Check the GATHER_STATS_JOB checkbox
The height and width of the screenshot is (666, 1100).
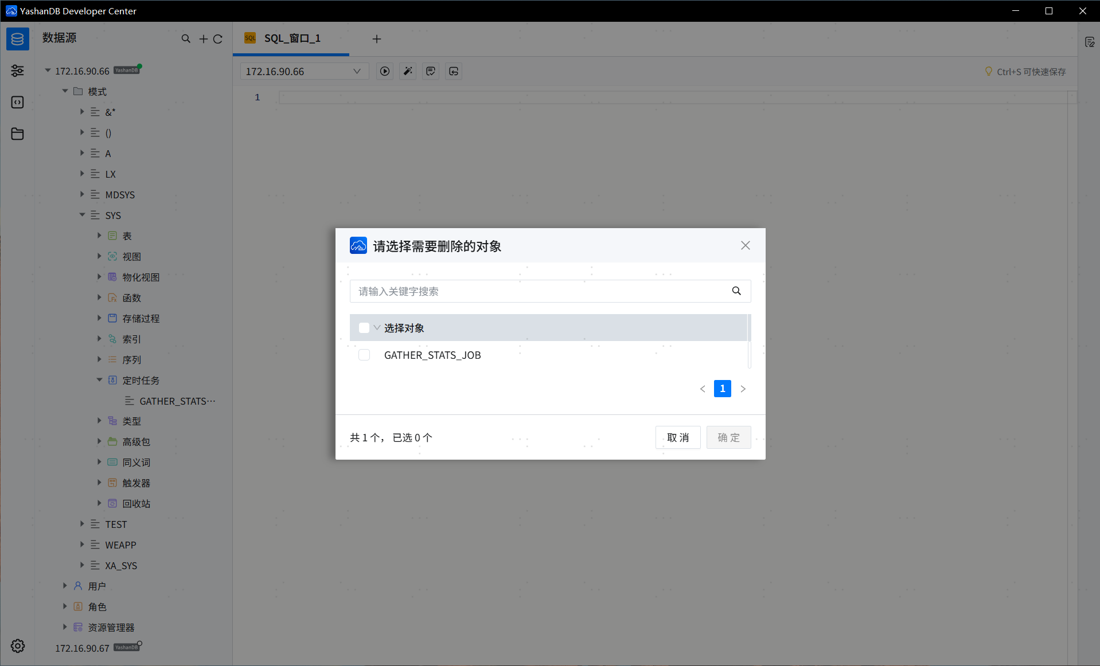click(x=364, y=355)
